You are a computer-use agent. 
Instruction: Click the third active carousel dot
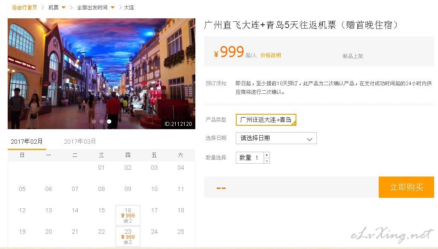click(x=109, y=122)
